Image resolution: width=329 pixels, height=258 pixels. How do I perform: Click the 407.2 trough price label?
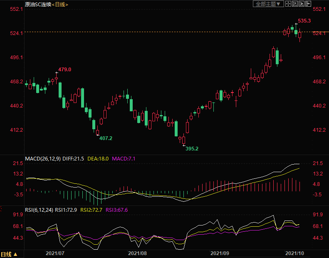coord(106,138)
